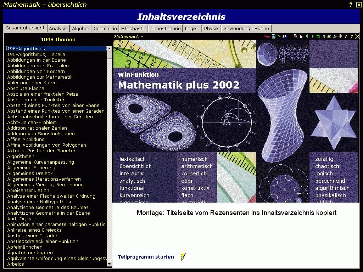
Task: Click the topic list scrollbar down arrow
Action: click(x=110, y=265)
